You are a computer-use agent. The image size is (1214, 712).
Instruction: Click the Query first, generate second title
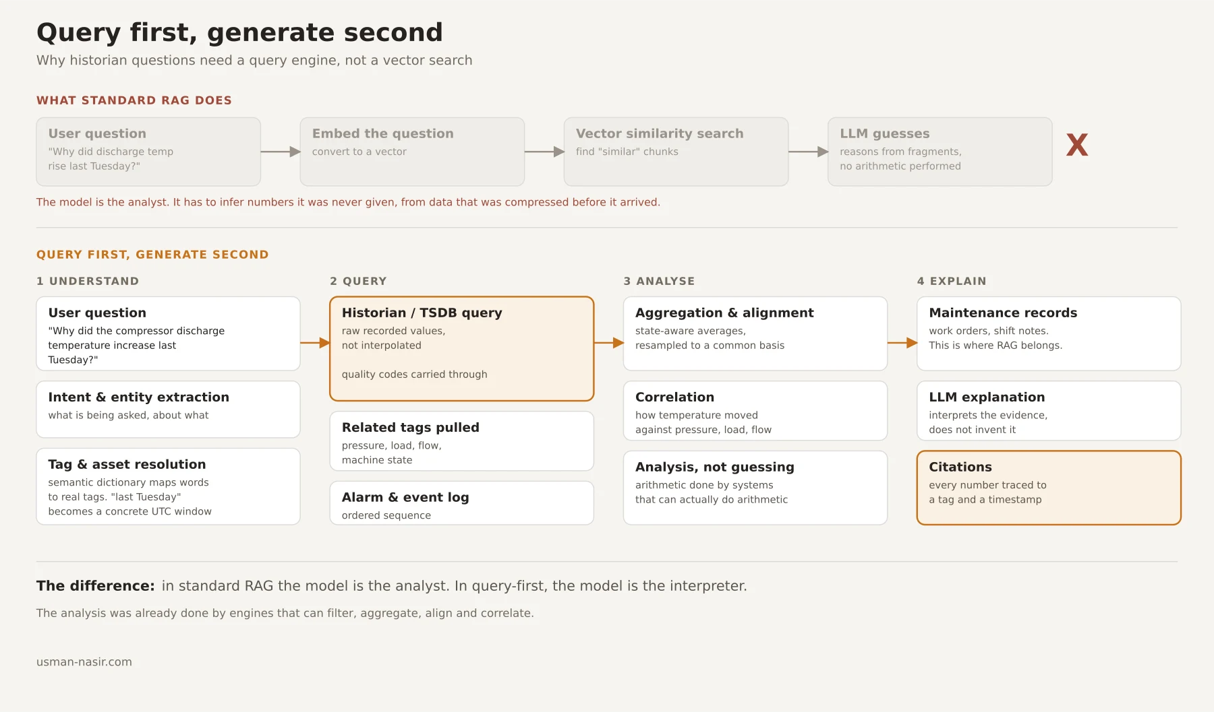click(x=239, y=32)
